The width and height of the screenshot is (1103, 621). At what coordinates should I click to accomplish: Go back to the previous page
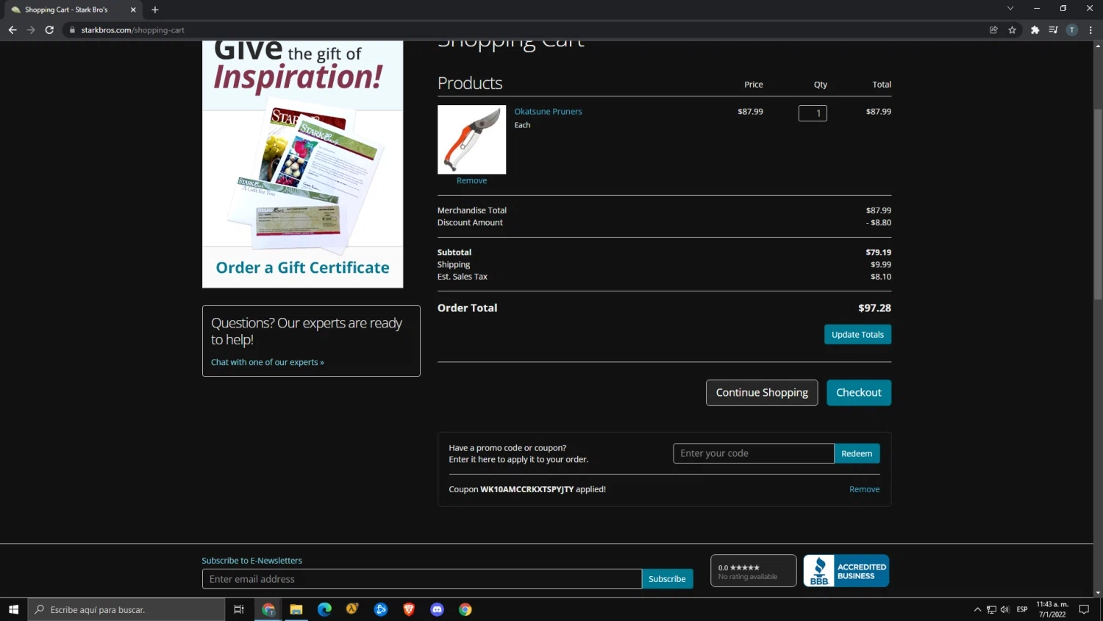click(x=13, y=30)
